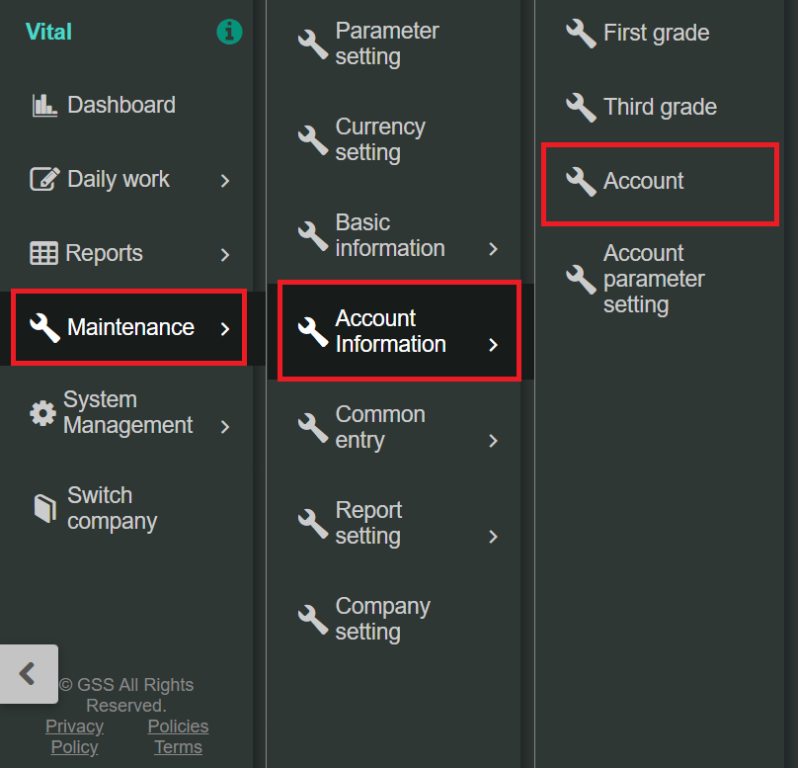Open the Privacy Policy link
Viewport: 798px width, 768px height.
click(x=74, y=736)
